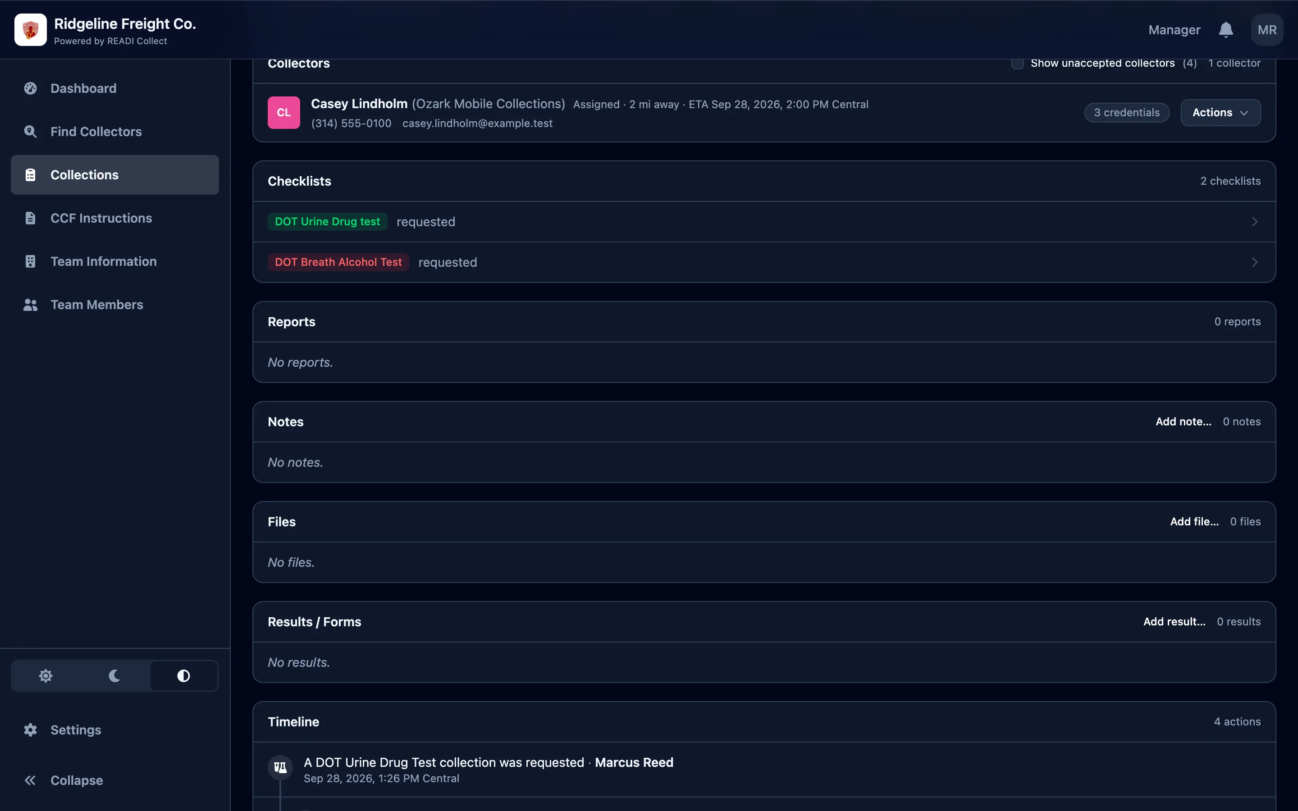Click the Settings gear icon
The height and width of the screenshot is (811, 1298).
click(x=31, y=730)
